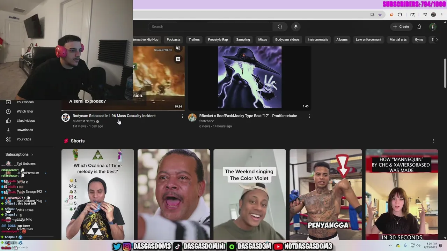The height and width of the screenshot is (251, 447).
Task: Select the Law enforcement chip
Action: coord(368,39)
